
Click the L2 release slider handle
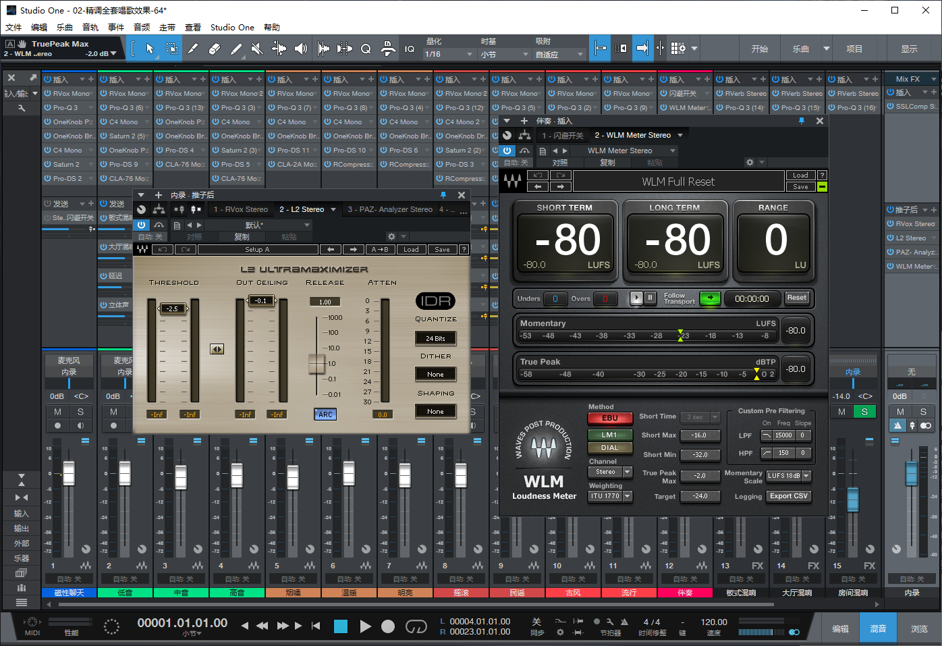pyautogui.click(x=316, y=364)
